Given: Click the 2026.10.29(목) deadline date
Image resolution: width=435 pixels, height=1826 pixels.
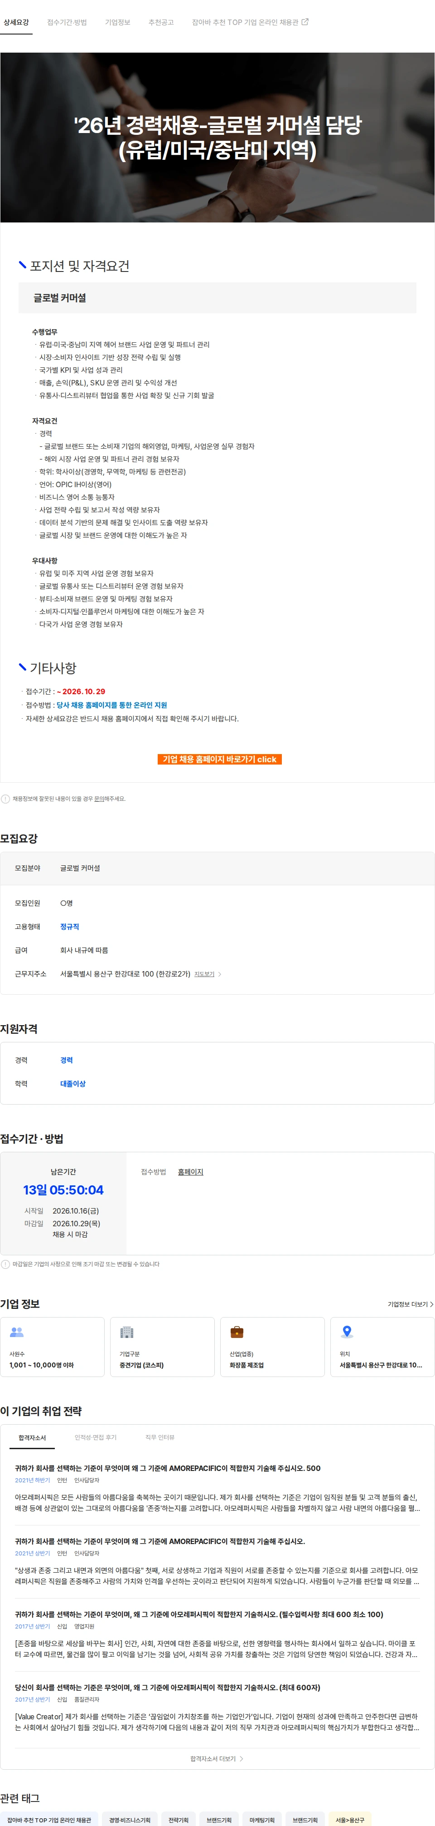Looking at the screenshot, I should tap(77, 1223).
